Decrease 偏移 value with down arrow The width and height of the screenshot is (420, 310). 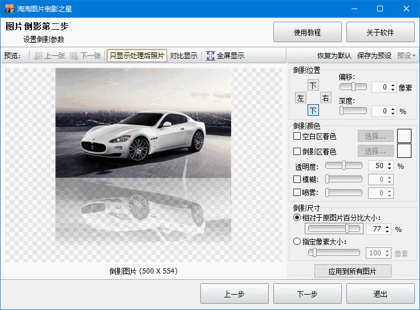click(x=393, y=89)
